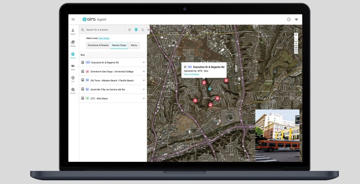Click the route 101 number badge in list
The image size is (360, 184).
coord(88,62)
